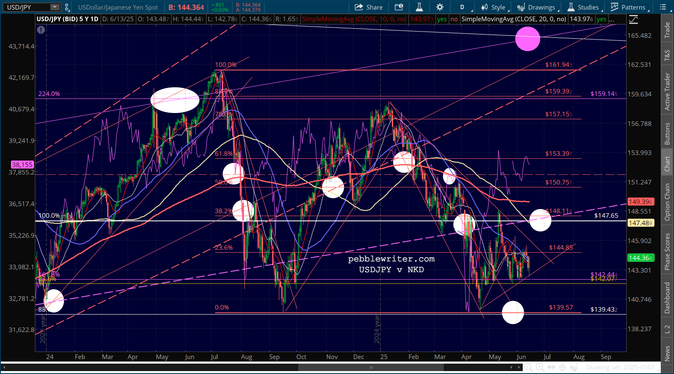
Task: Click the 147.489 yellow price bubble
Action: pyautogui.click(x=641, y=223)
